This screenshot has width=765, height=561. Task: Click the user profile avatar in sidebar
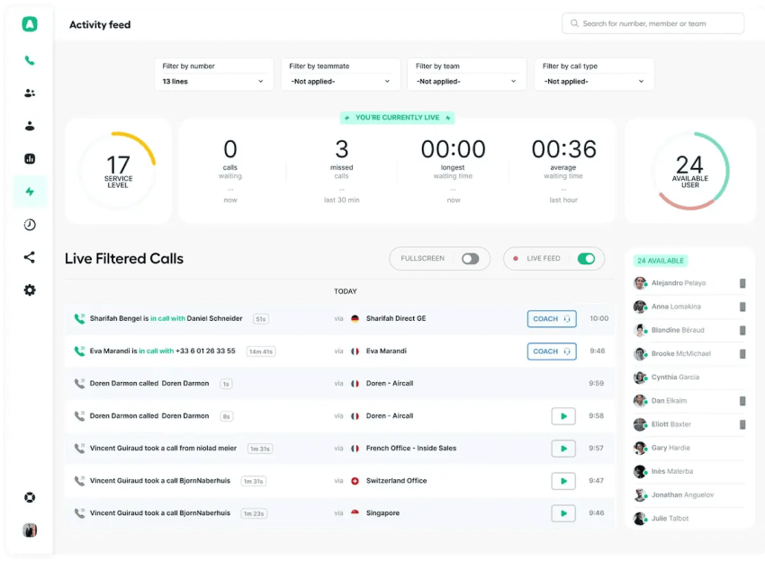(x=30, y=530)
